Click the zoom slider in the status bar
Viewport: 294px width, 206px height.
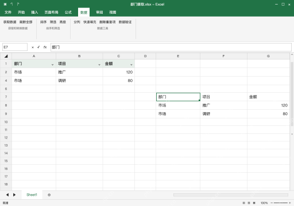tap(281, 203)
